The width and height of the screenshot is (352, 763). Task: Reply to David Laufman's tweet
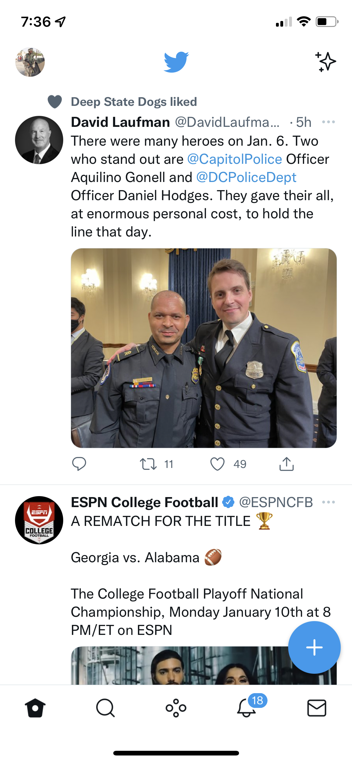point(79,464)
